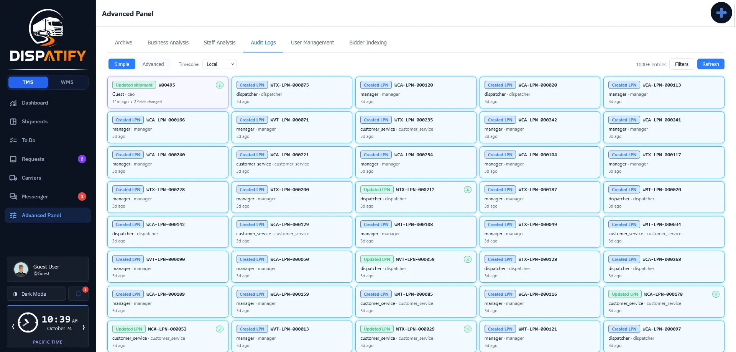Click the changes count badge on W00495 card
The width and height of the screenshot is (736, 352).
click(220, 85)
